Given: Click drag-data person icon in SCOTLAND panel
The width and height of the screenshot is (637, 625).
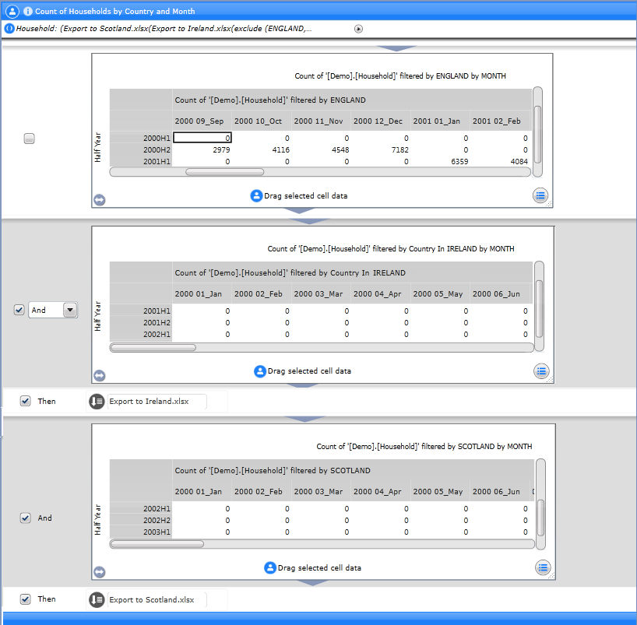Looking at the screenshot, I should (x=270, y=567).
